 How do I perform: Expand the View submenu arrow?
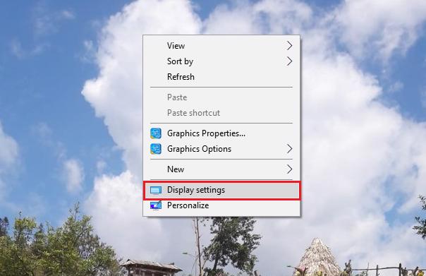(x=289, y=46)
